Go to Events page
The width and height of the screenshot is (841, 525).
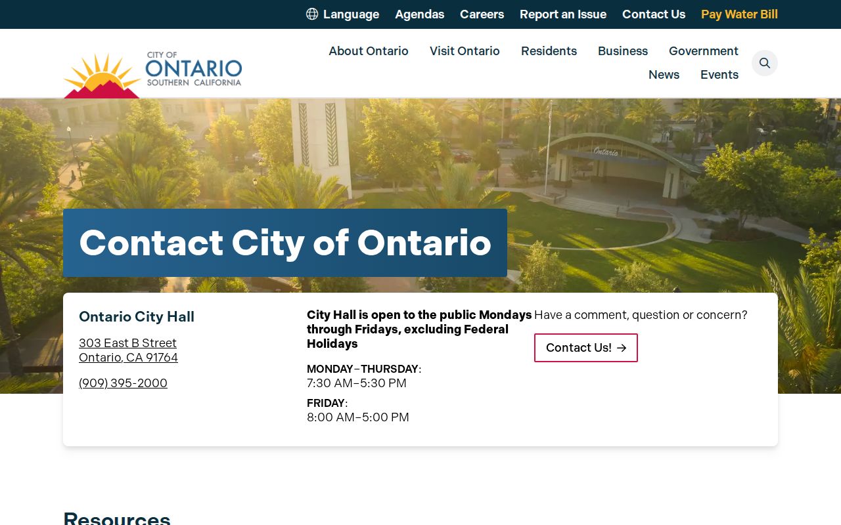click(x=719, y=75)
